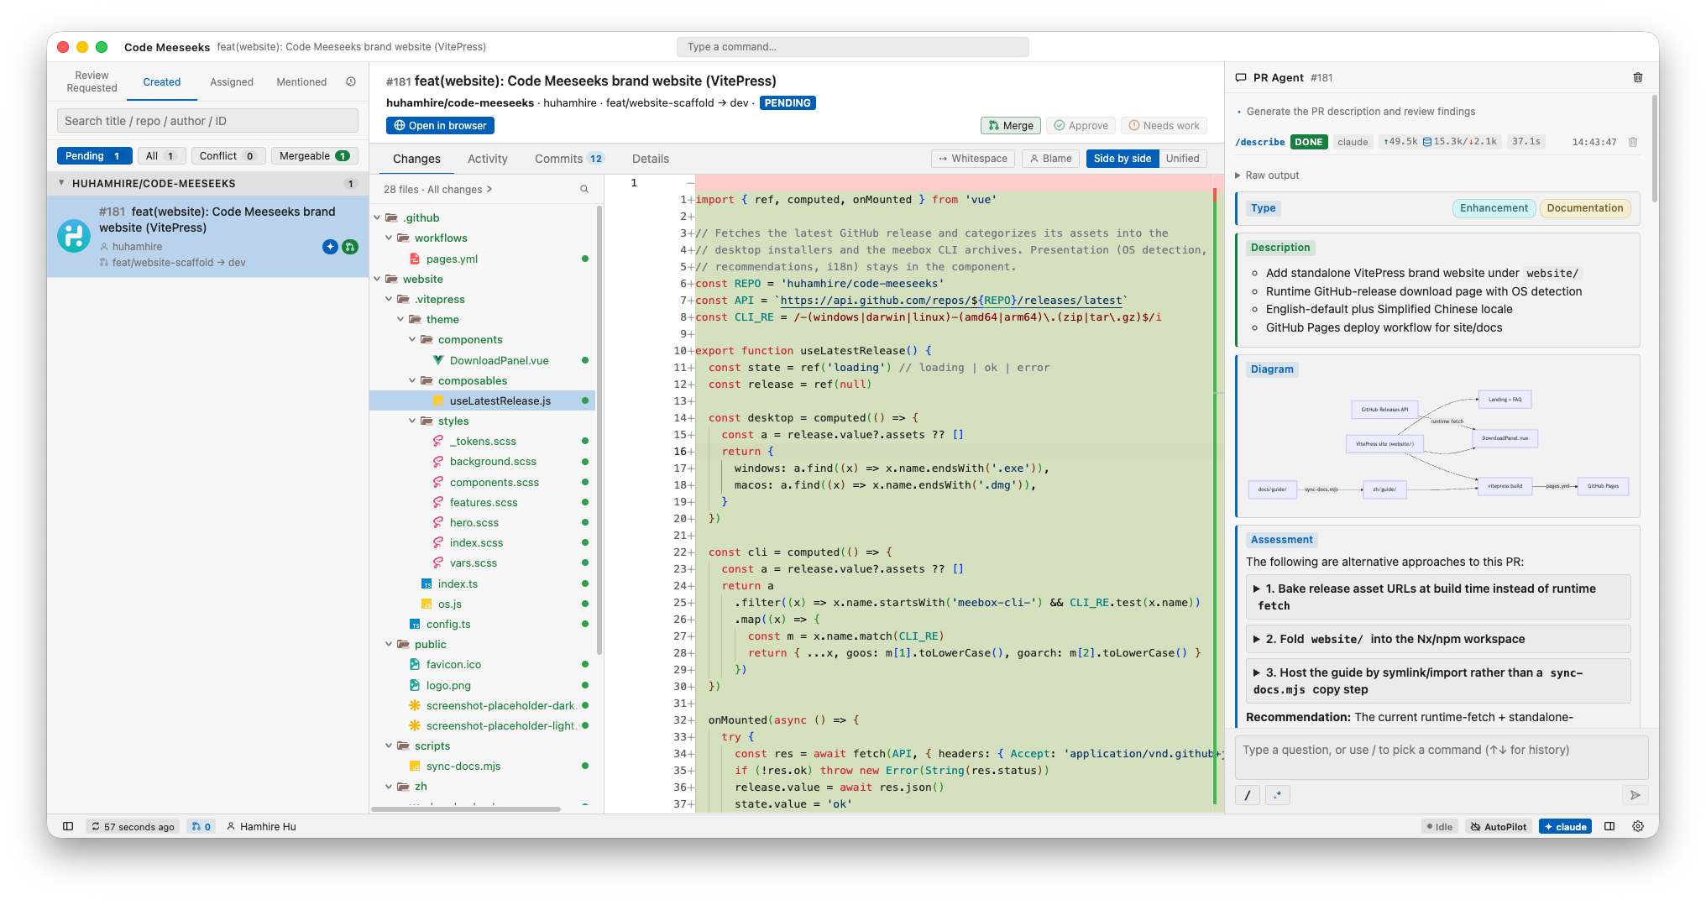This screenshot has height=900, width=1706.
Task: Open settings gear in status bar
Action: 1638,826
